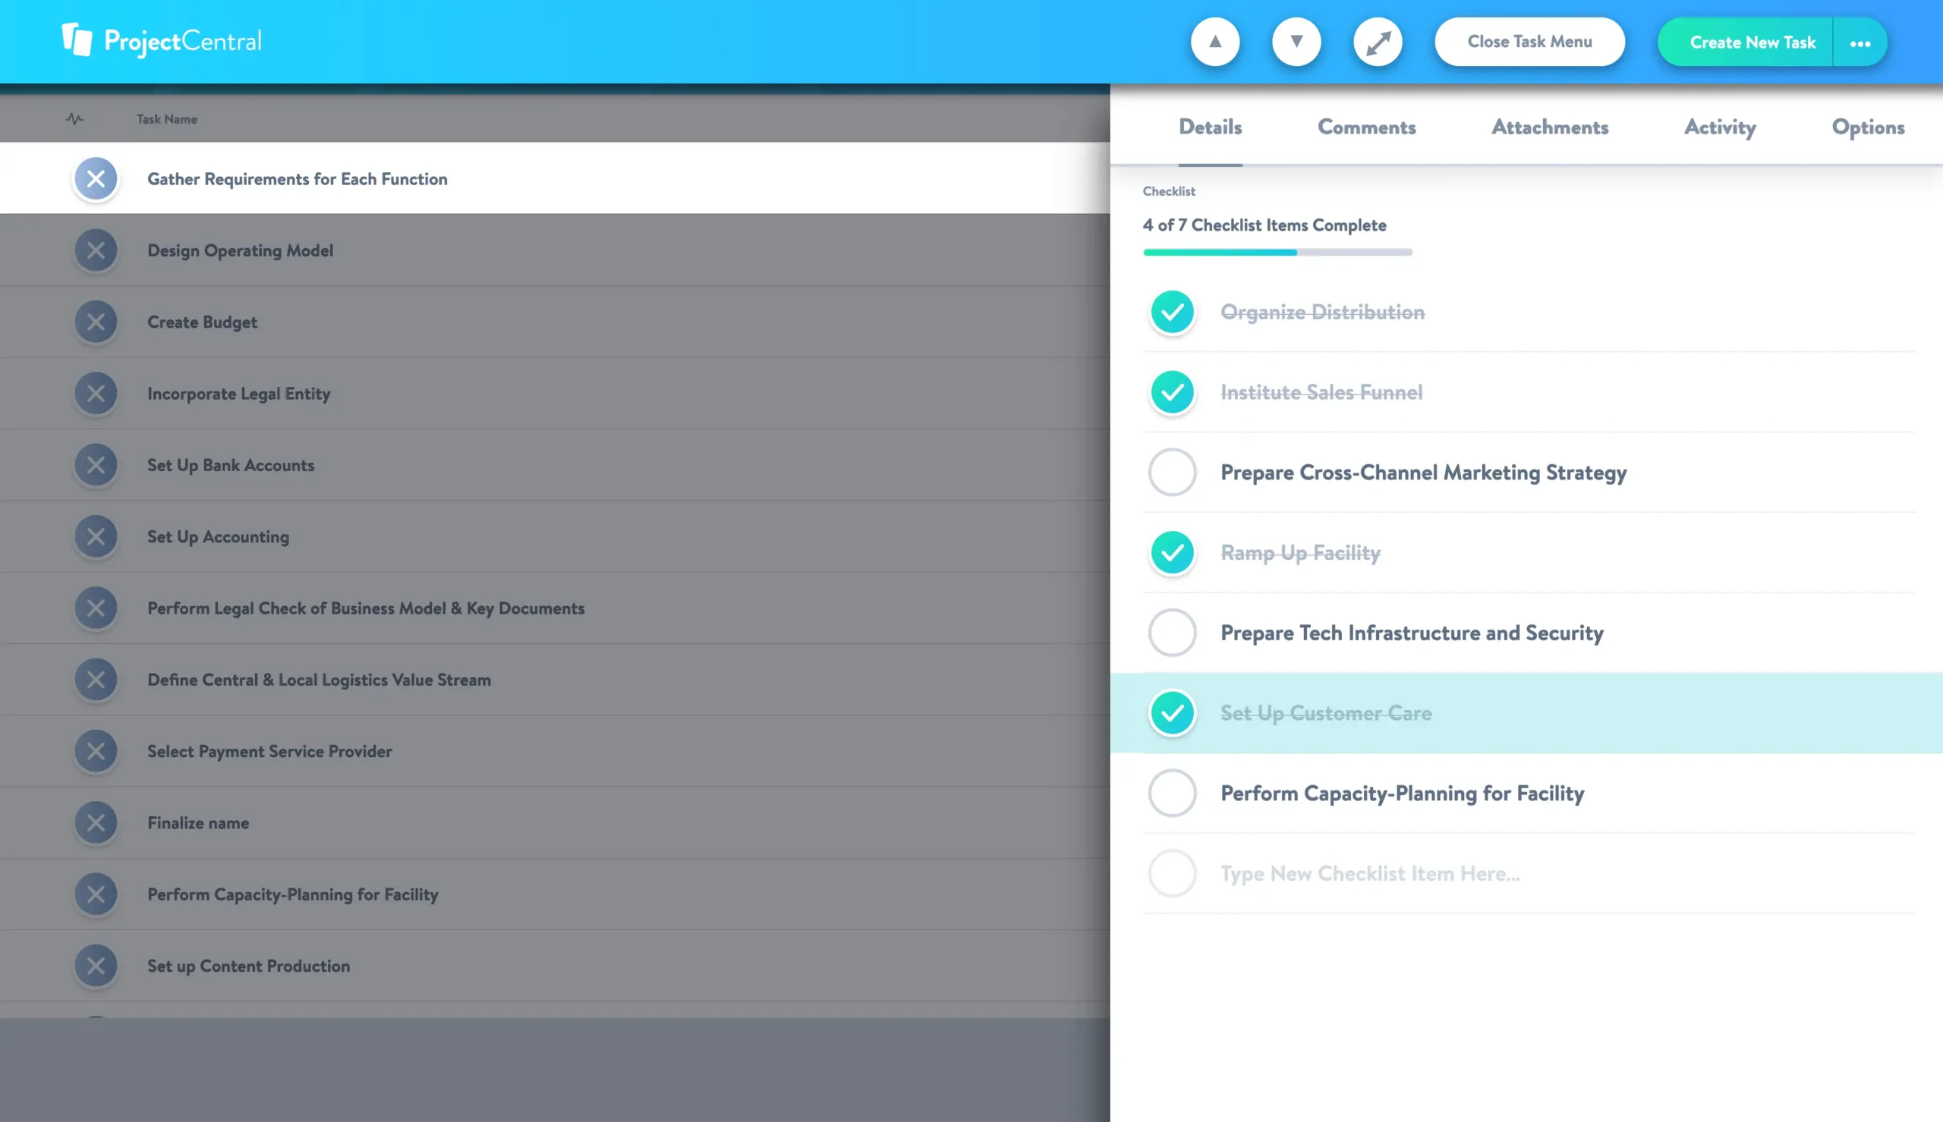This screenshot has width=1943, height=1122.
Task: Click the Close Task Menu button
Action: click(x=1529, y=42)
